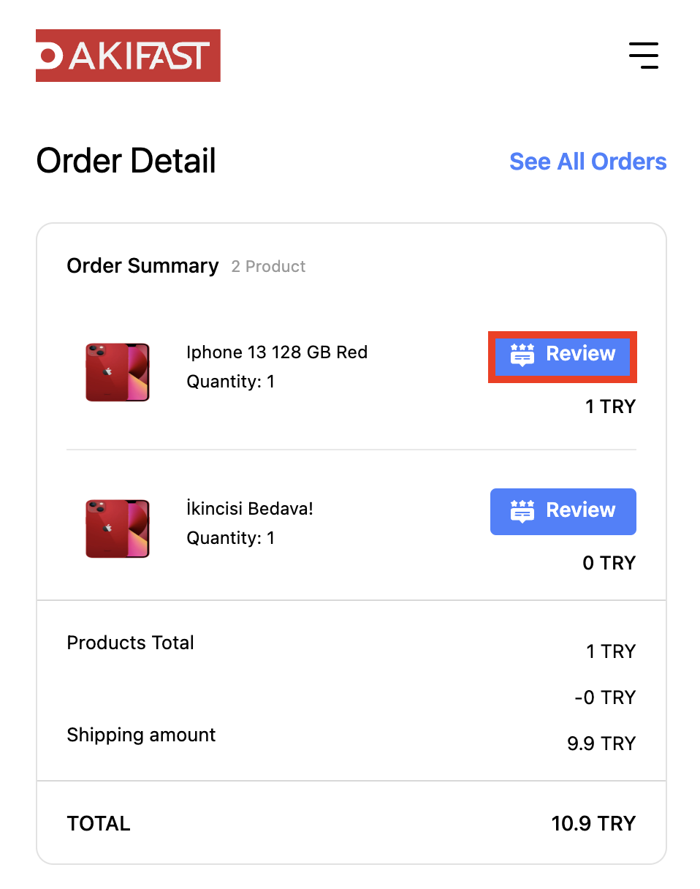Click the review icon for Iphone 13
The image size is (700, 889).
[522, 355]
